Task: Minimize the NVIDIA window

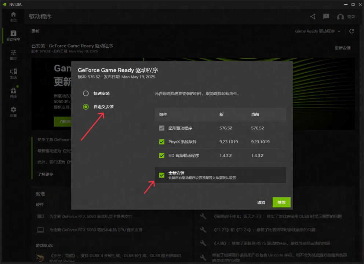Action: [346, 4]
